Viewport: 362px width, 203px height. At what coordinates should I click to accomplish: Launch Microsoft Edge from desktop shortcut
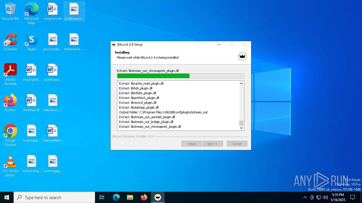click(x=31, y=13)
